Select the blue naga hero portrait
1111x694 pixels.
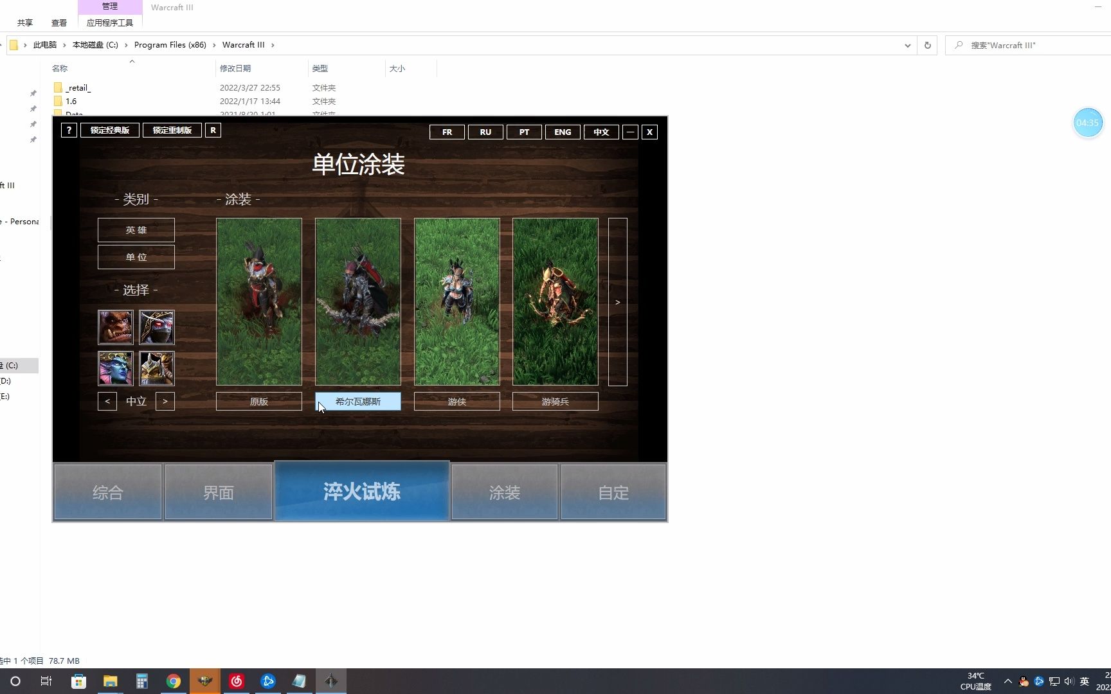[x=116, y=368]
